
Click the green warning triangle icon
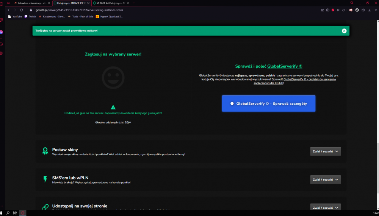[x=113, y=107]
